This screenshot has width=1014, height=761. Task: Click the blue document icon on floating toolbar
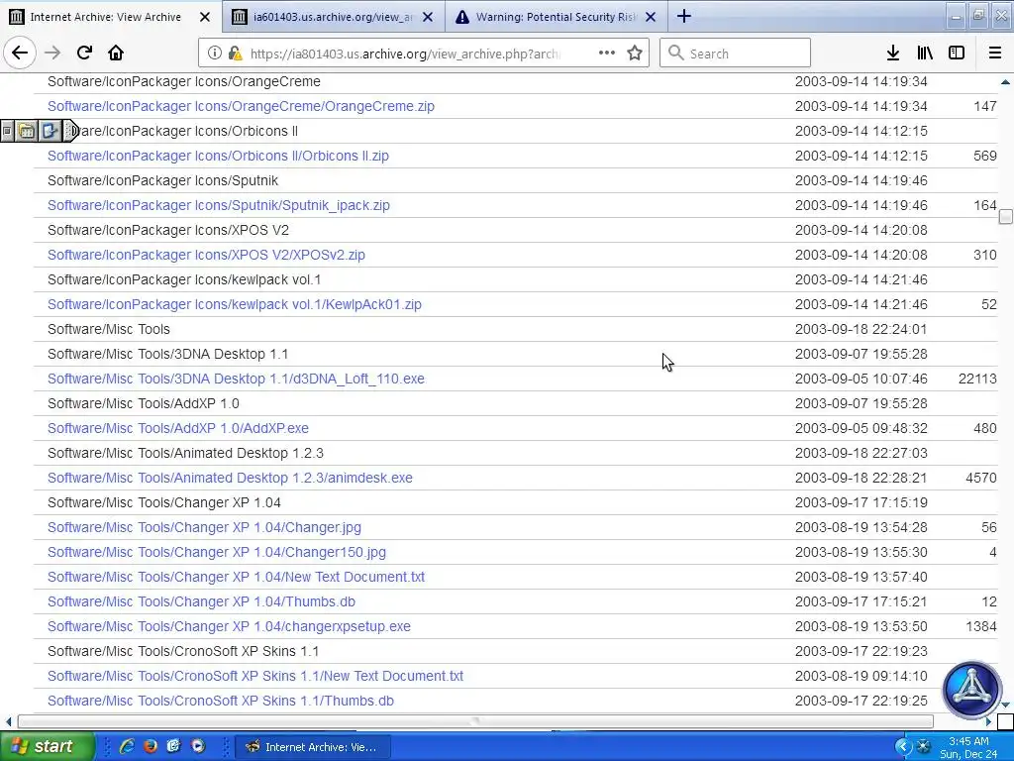[50, 131]
